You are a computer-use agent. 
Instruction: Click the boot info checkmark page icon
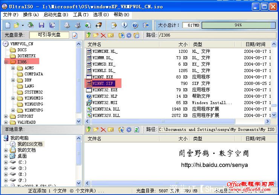click(75, 35)
